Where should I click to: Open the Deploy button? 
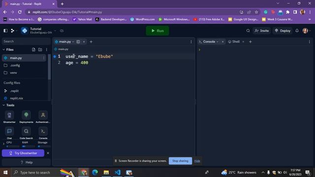(x=283, y=30)
